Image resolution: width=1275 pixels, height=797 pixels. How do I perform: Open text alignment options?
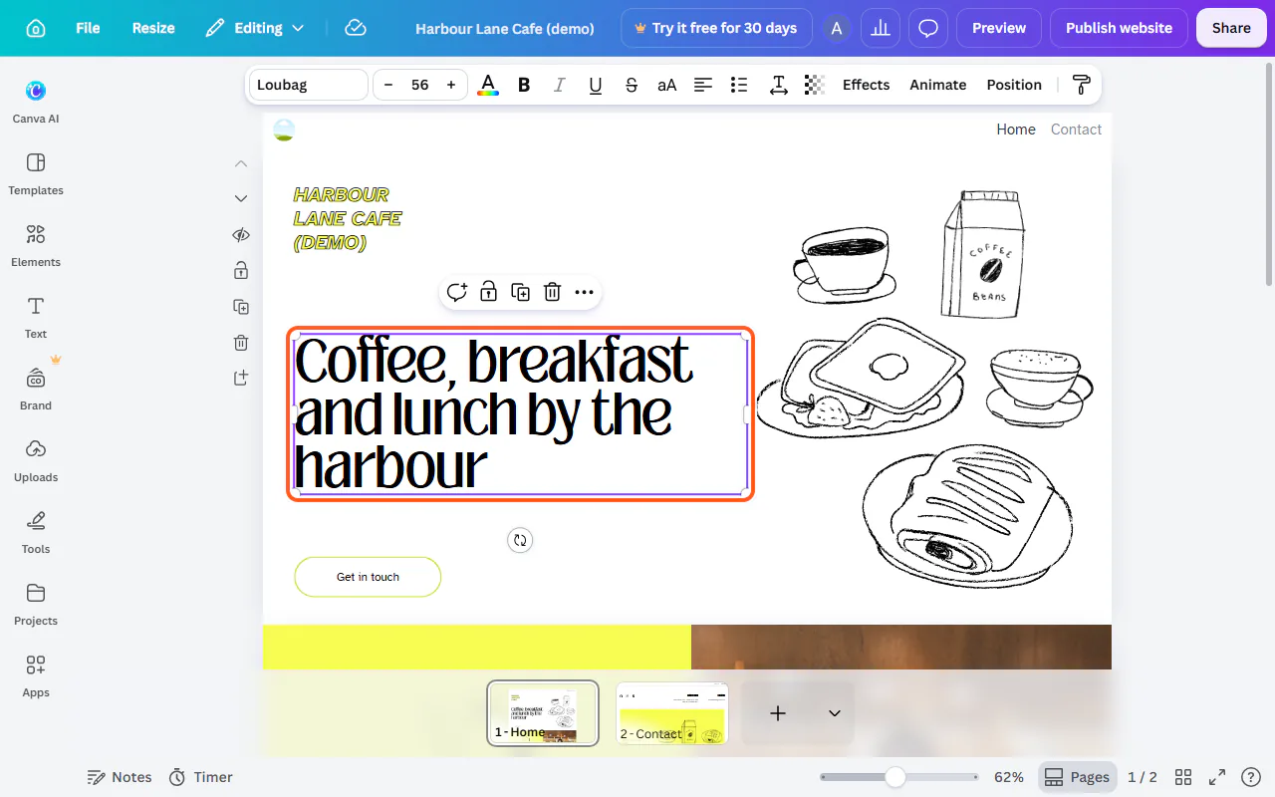point(703,85)
